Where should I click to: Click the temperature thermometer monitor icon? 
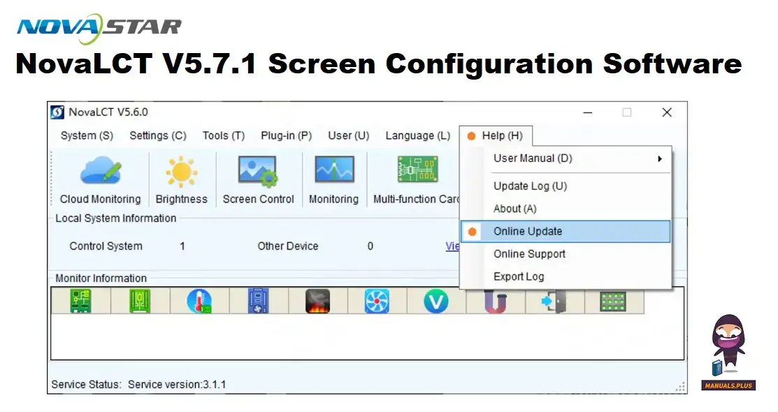(199, 301)
